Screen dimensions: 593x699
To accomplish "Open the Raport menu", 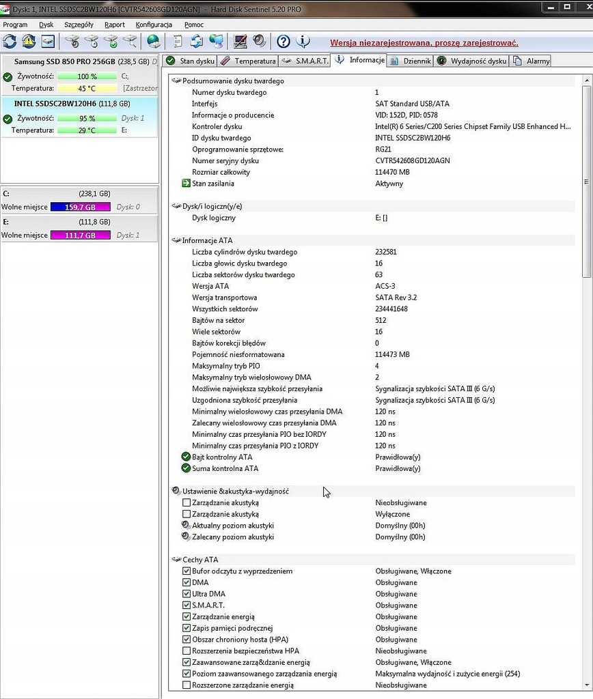I will [115, 25].
